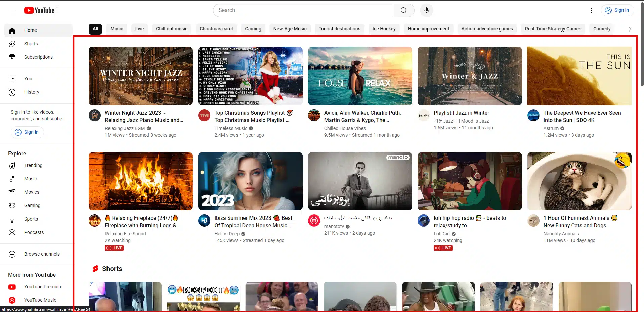Open the hamburger guide menu icon
The image size is (644, 312).
click(12, 10)
